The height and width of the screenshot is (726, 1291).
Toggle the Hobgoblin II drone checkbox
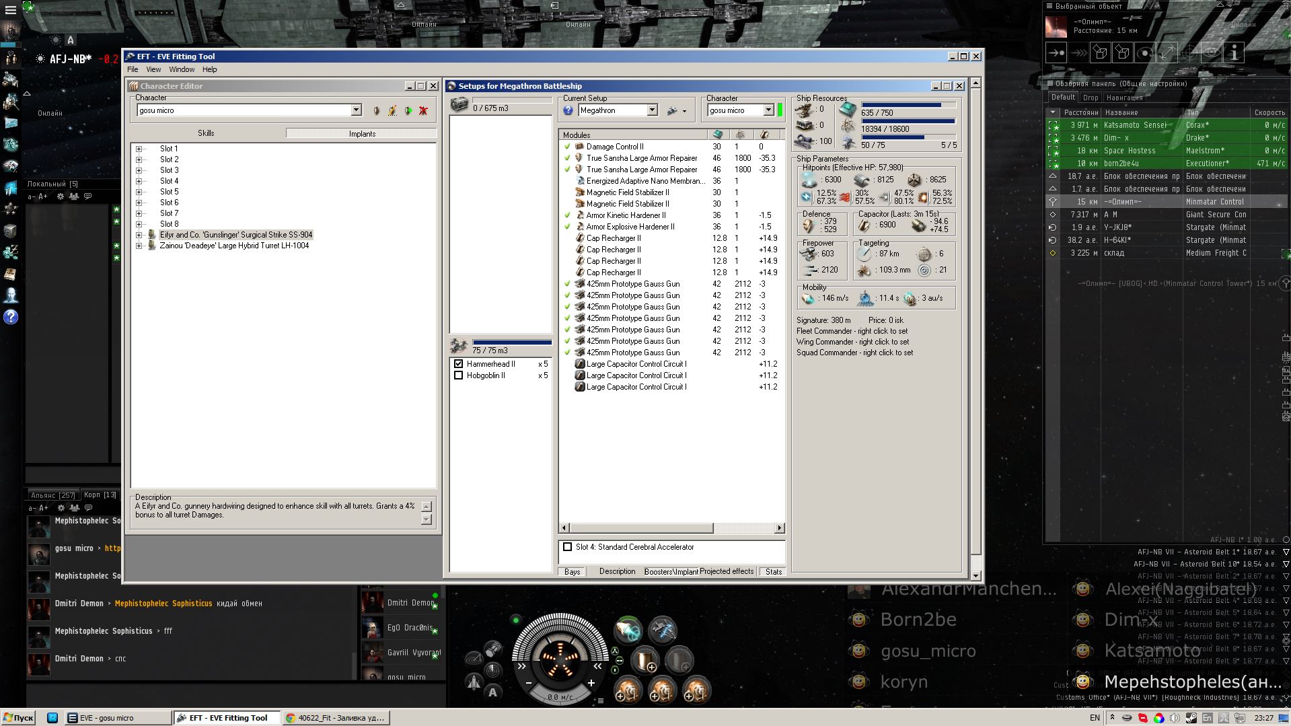[459, 375]
